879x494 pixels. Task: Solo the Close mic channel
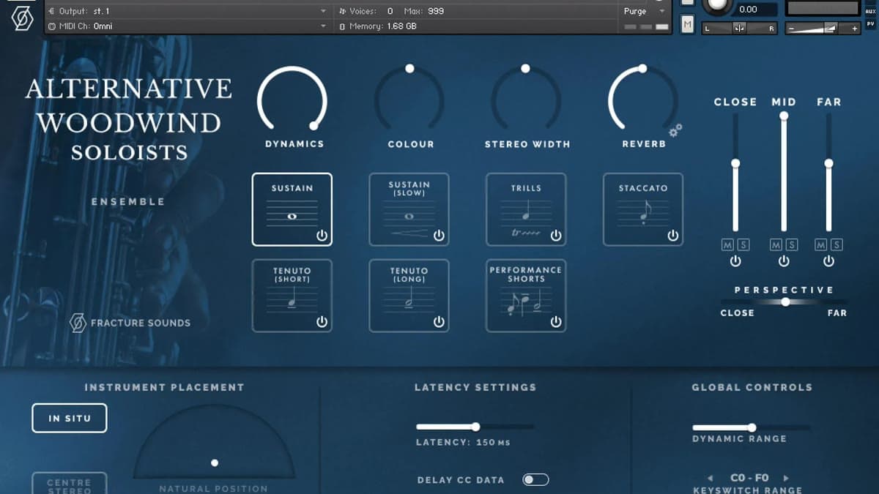(743, 244)
